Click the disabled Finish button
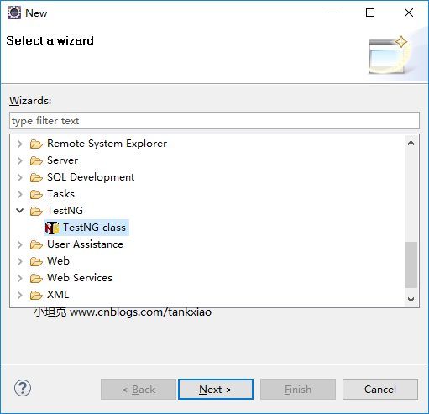 [298, 389]
